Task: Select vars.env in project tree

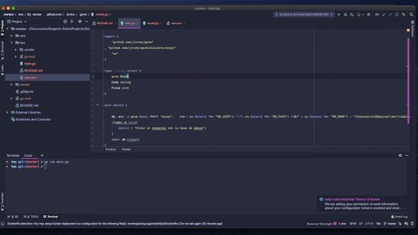Action: (30, 78)
